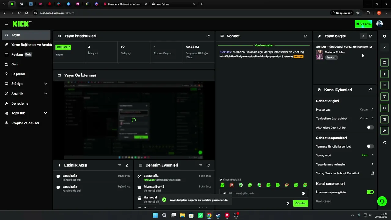The image size is (391, 220).
Task: Toggle the broadcast stats widget in right rail
Action: point(384,108)
